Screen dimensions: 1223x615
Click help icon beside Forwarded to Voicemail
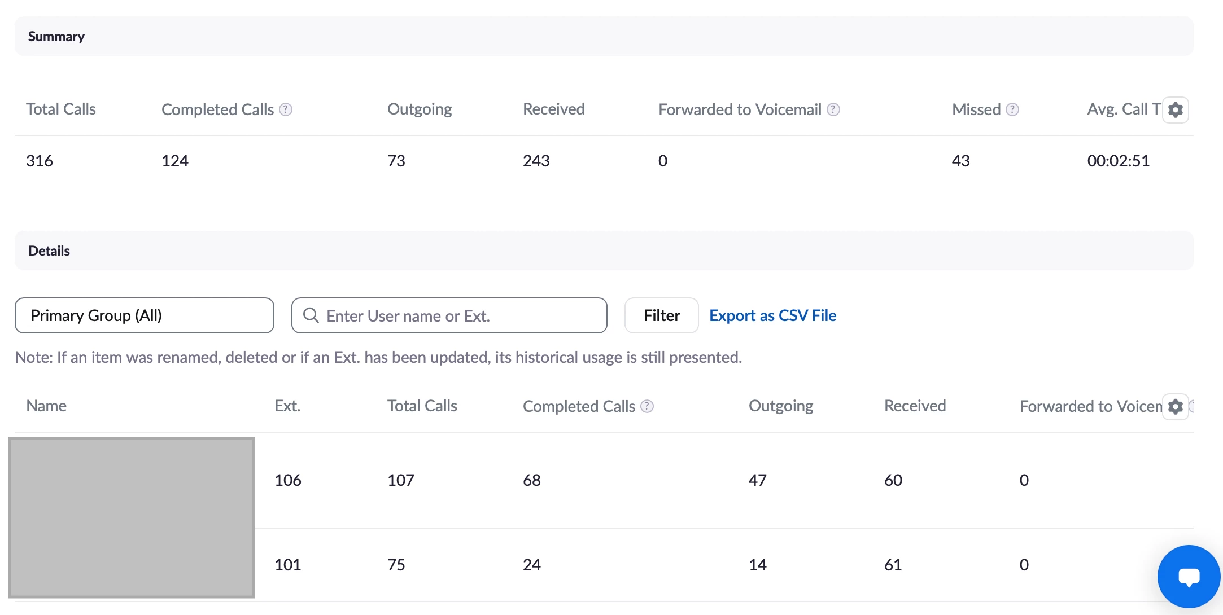click(x=833, y=109)
